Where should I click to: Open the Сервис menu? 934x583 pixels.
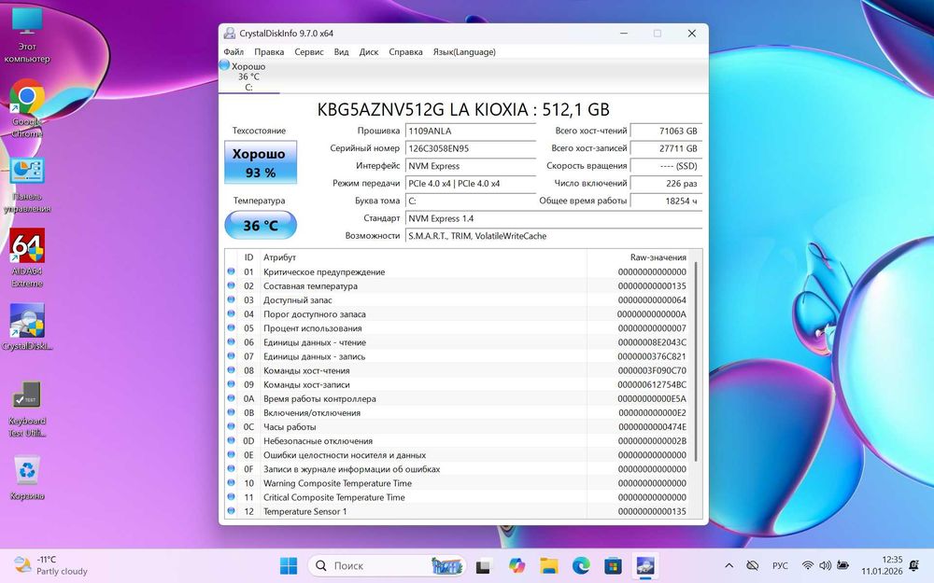coord(309,52)
